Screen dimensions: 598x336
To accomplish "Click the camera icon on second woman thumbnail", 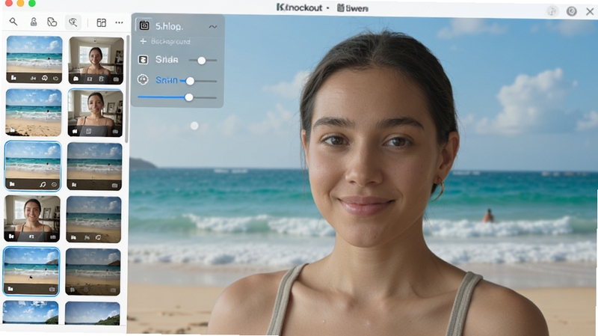I will pos(115,132).
